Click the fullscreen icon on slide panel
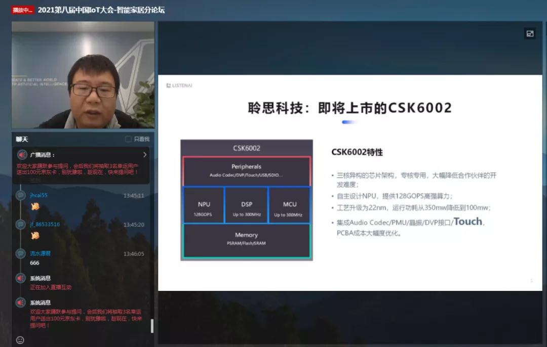547x347 pixels. [530, 34]
